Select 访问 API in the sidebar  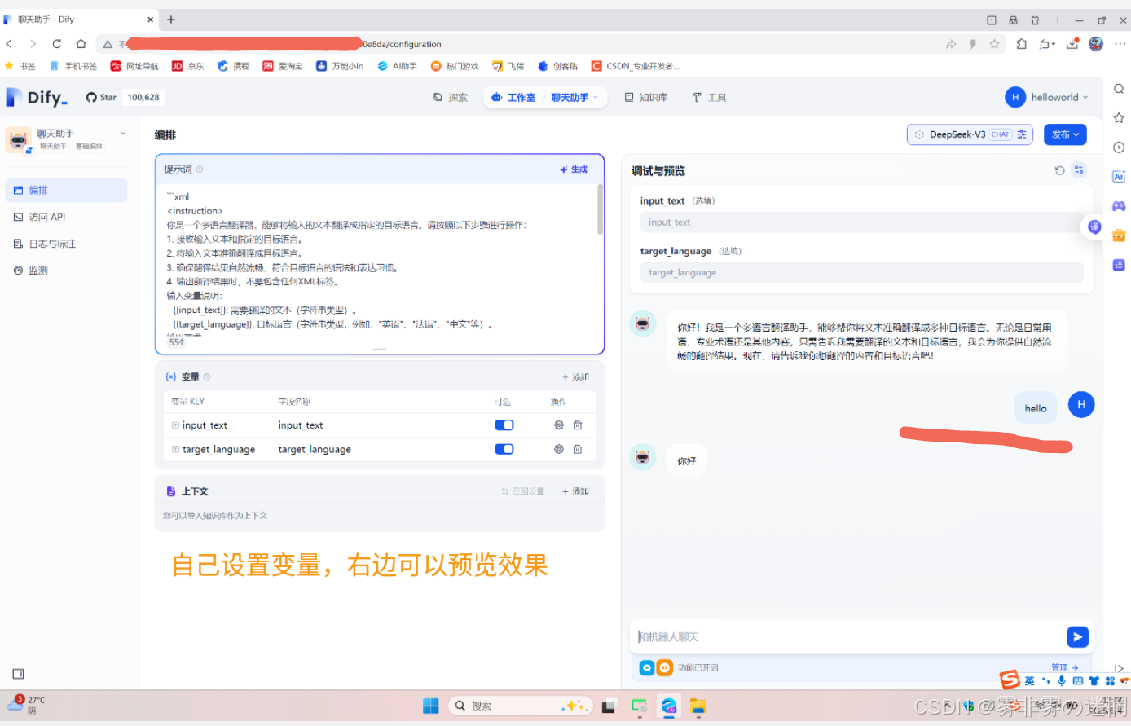point(66,217)
